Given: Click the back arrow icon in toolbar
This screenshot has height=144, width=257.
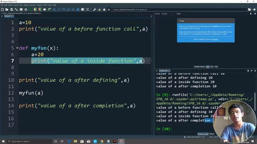Looking at the screenshot, I should tap(104, 10).
